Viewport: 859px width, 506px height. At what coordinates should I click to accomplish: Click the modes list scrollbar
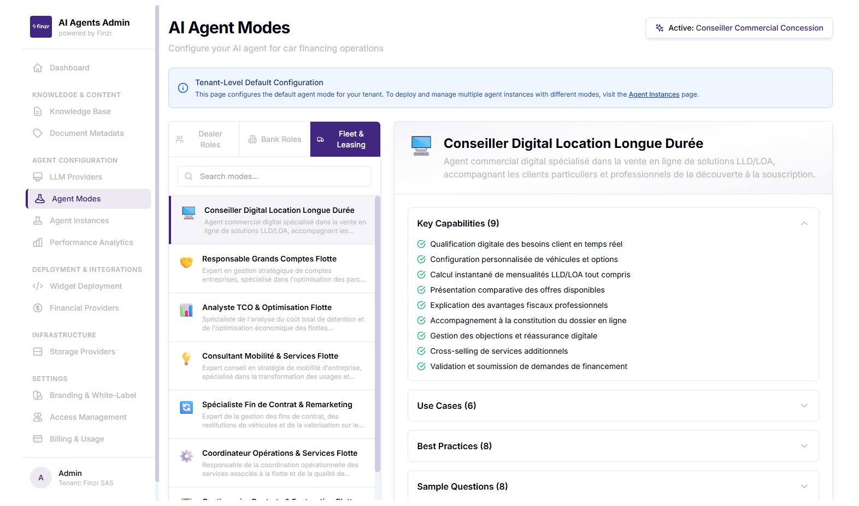pyautogui.click(x=378, y=334)
